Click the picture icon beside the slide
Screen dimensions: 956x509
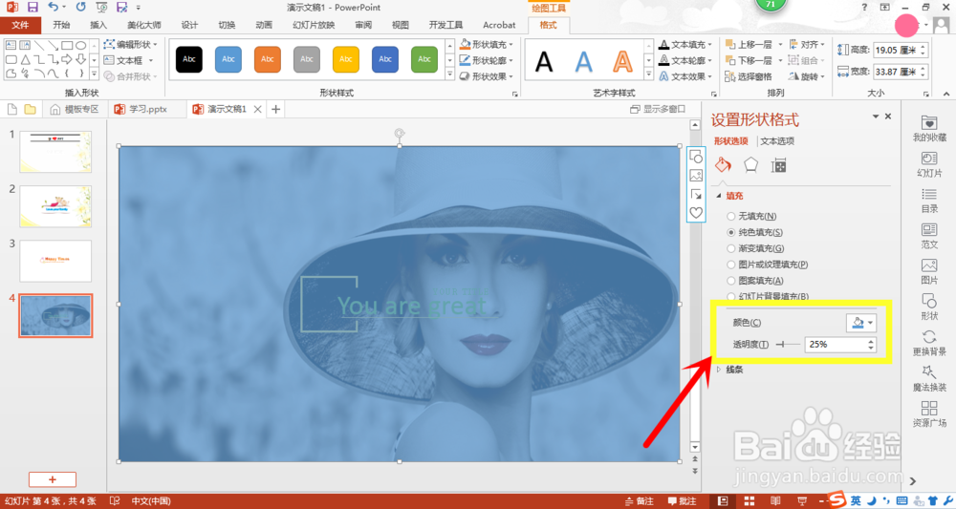[x=696, y=176]
